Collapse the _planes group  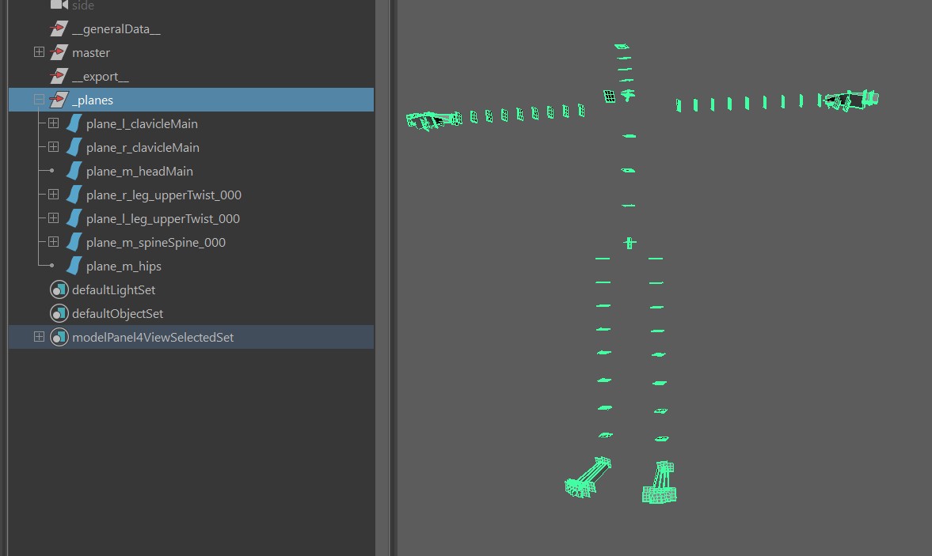[x=39, y=100]
